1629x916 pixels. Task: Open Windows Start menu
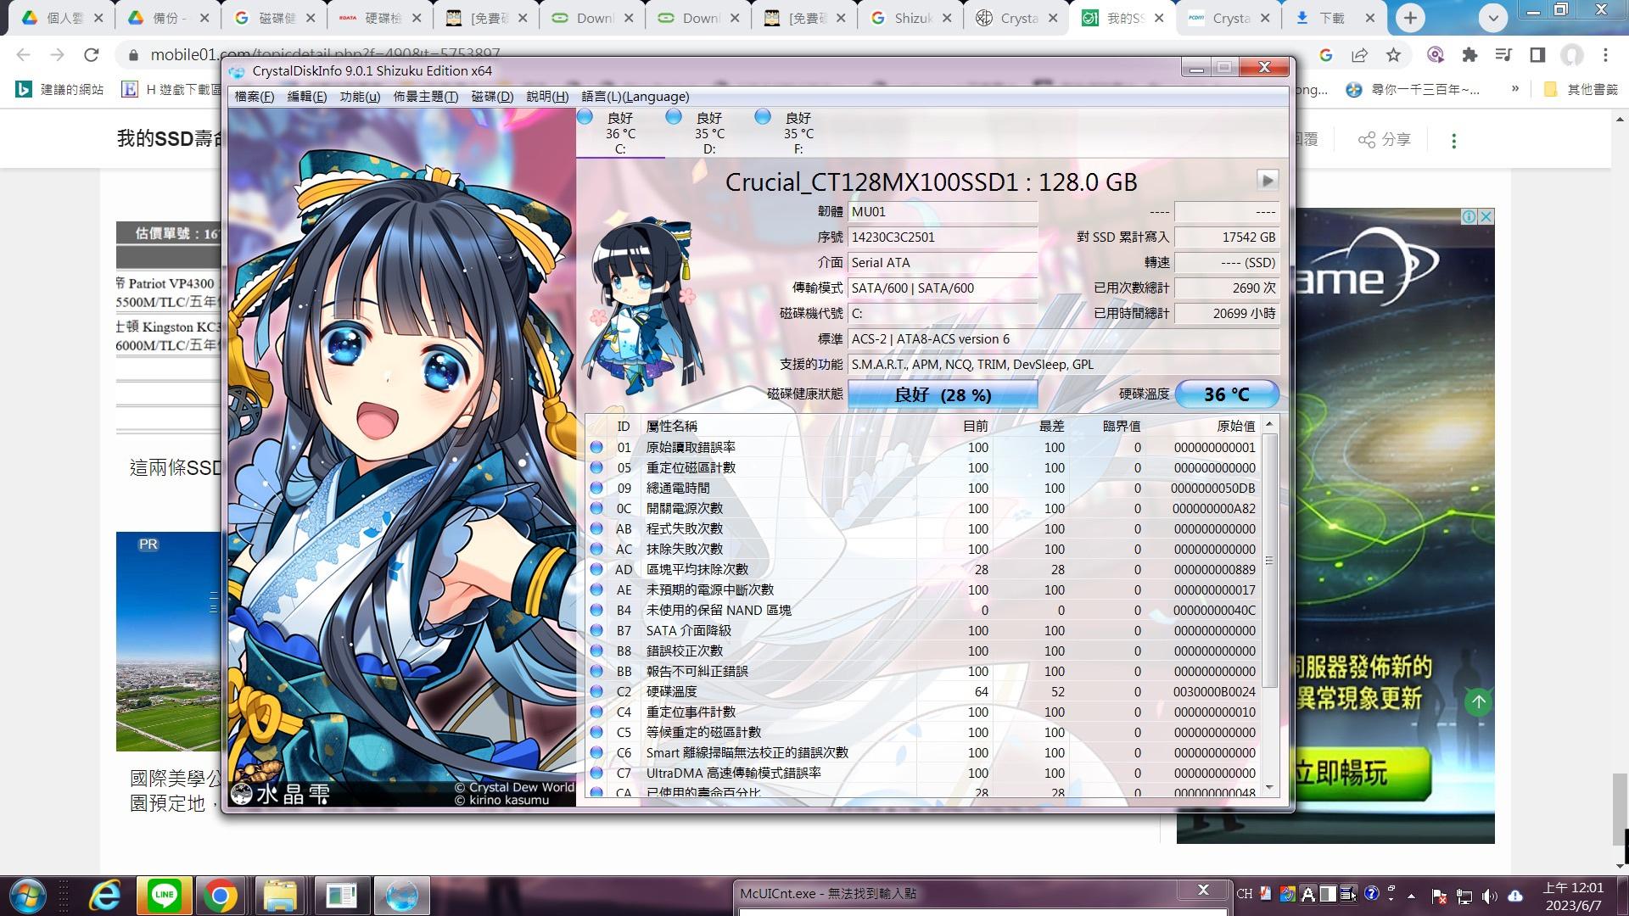coord(26,896)
